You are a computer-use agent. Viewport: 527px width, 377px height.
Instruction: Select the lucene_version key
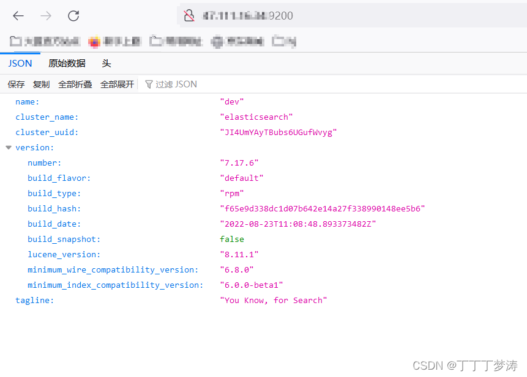[x=64, y=255]
